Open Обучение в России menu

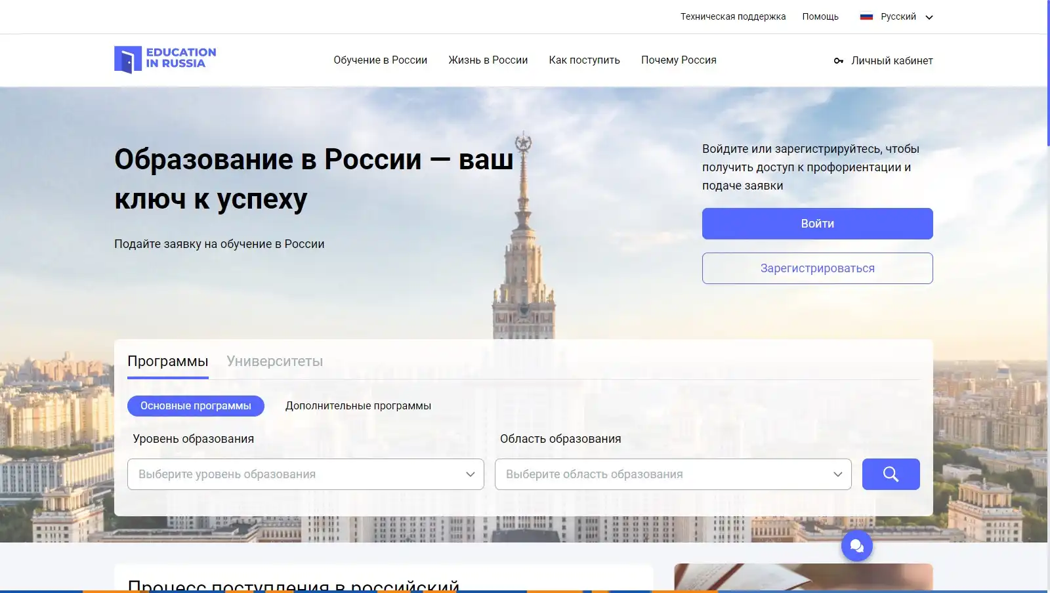pos(380,60)
